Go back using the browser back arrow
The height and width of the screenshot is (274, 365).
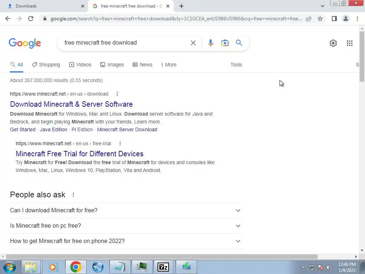[x=8, y=19]
